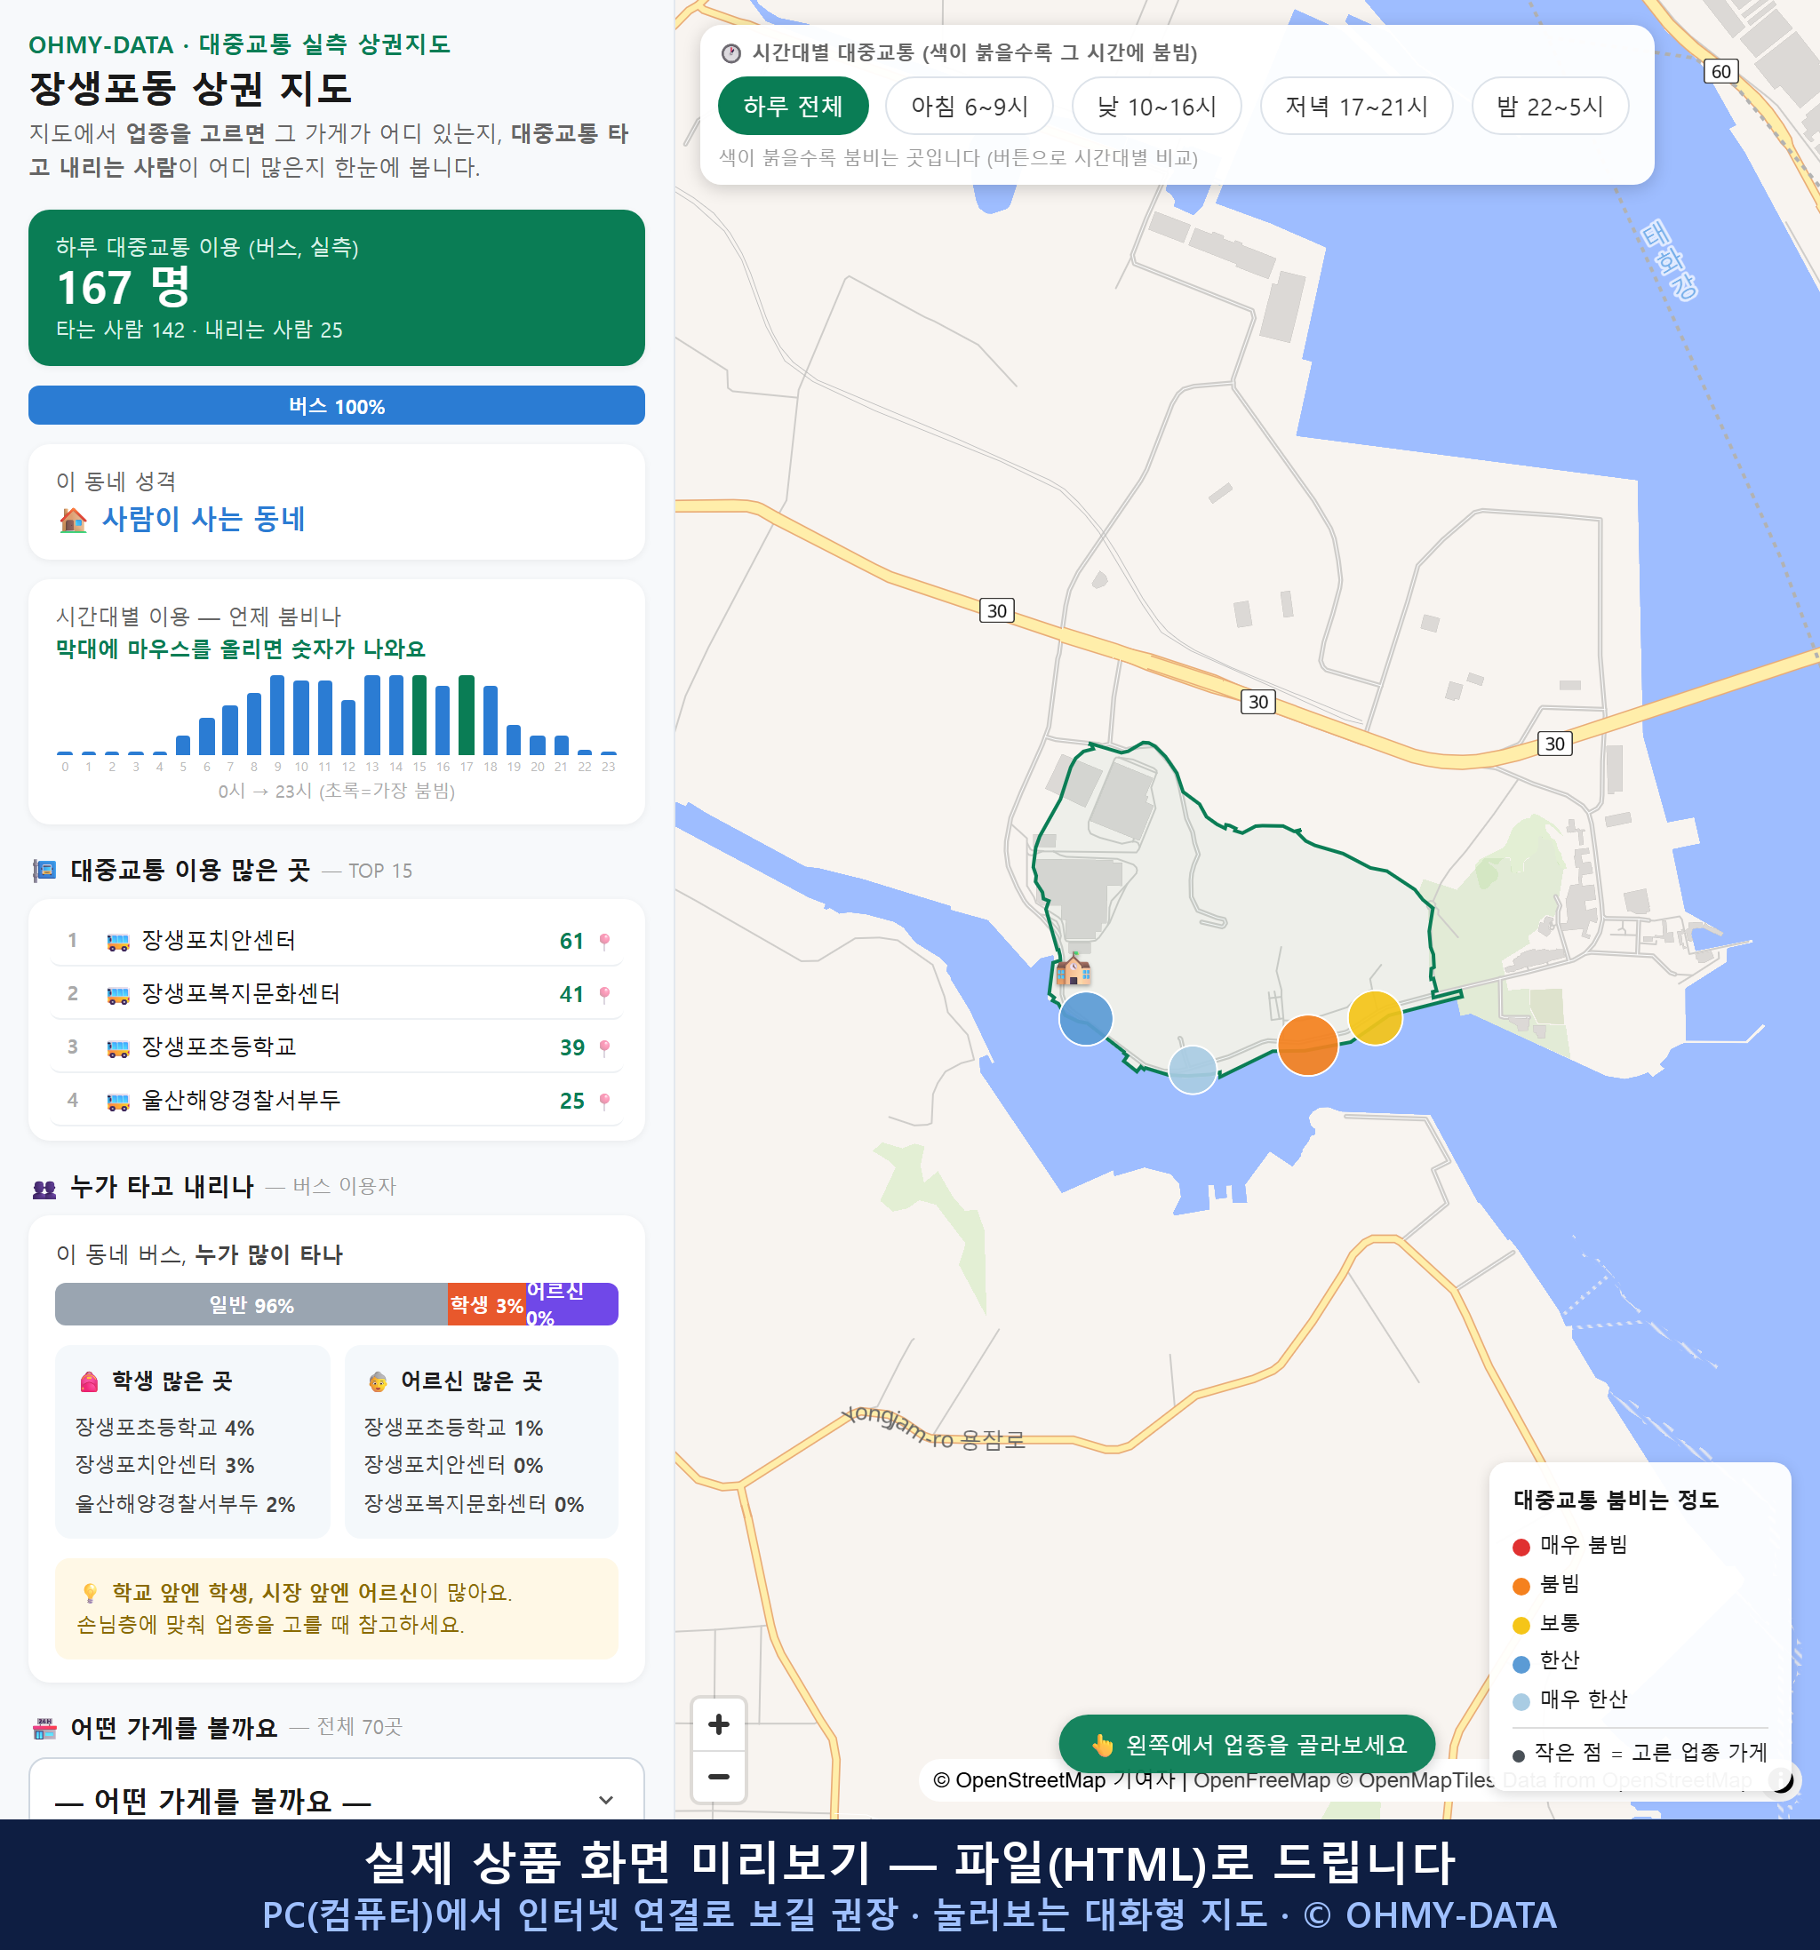This screenshot has width=1820, height=1950.
Task: Click the bus stop icon by 대중교통 이용 많은 곳
Action: (45, 870)
